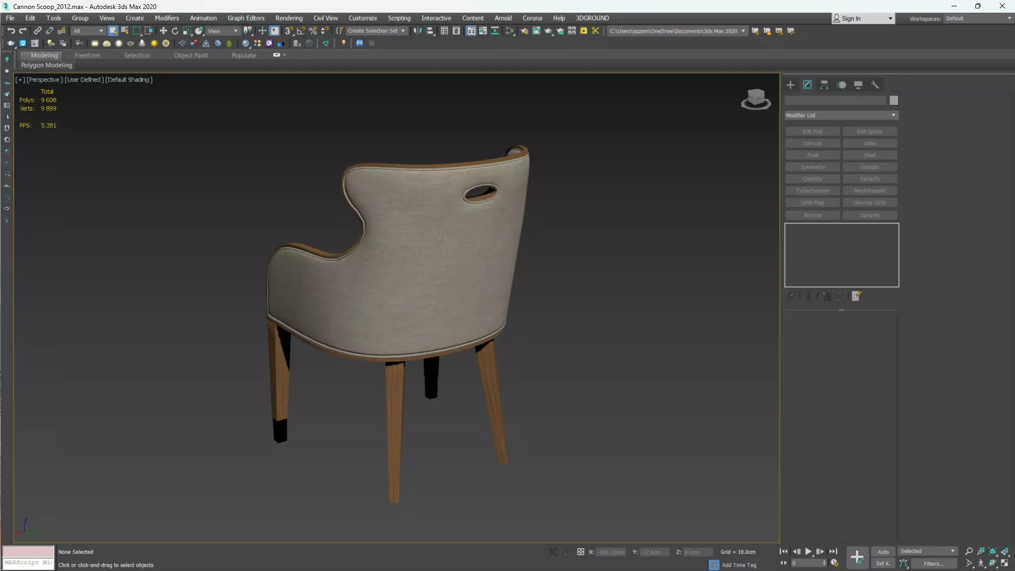Click the Unwrap UVW modifier button
The height and width of the screenshot is (571, 1015).
pyautogui.click(x=870, y=203)
